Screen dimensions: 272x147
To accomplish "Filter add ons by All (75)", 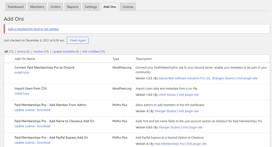I will 9,51.
